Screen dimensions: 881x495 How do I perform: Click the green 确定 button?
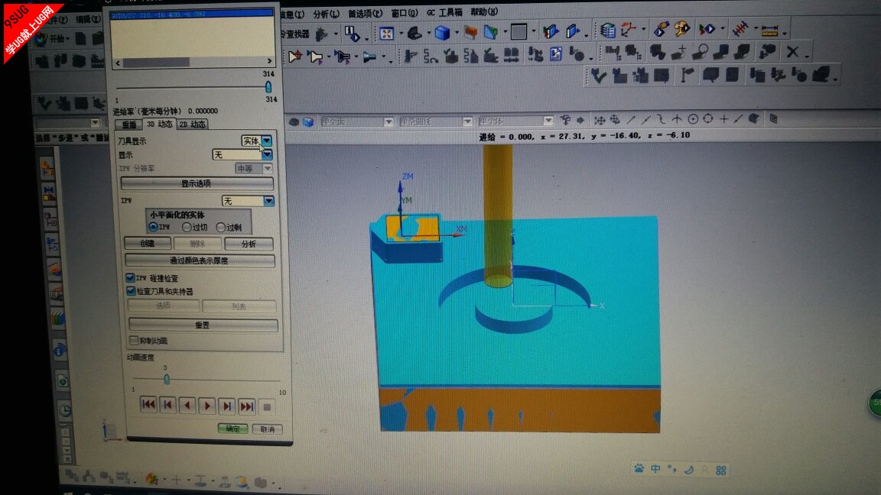[232, 429]
